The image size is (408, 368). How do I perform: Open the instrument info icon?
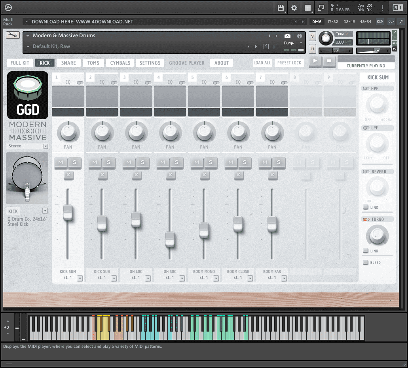(300, 36)
